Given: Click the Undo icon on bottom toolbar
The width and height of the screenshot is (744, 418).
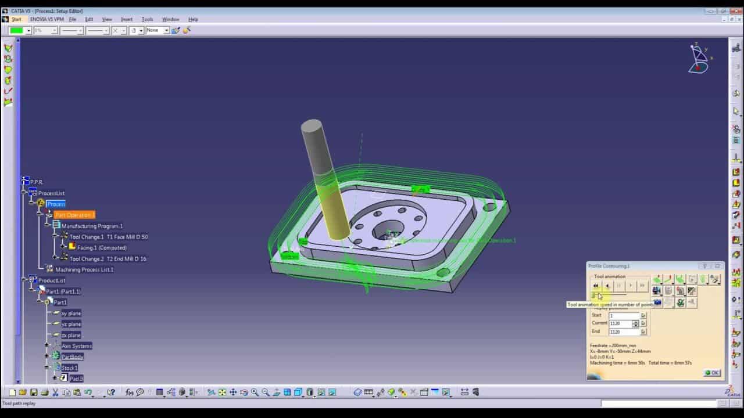Looking at the screenshot, I should click(x=87, y=392).
